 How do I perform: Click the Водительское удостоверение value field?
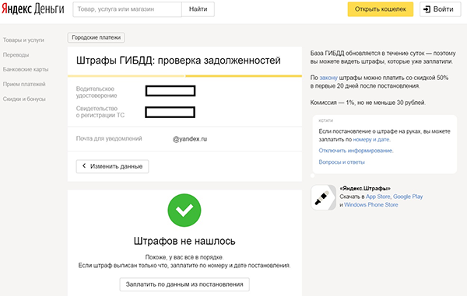tap(170, 91)
